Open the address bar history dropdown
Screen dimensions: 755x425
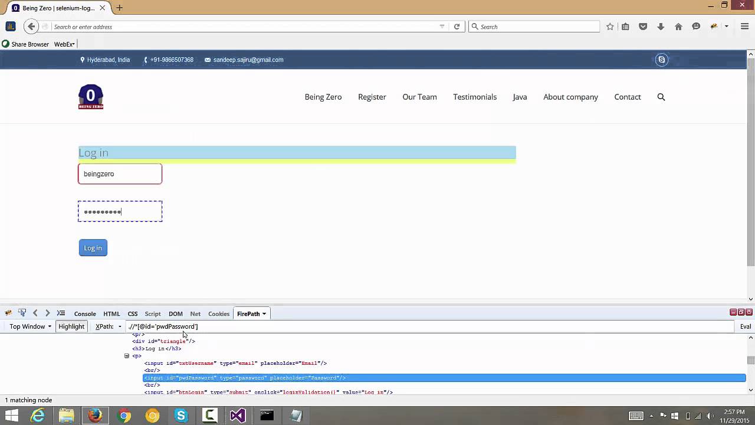(442, 27)
